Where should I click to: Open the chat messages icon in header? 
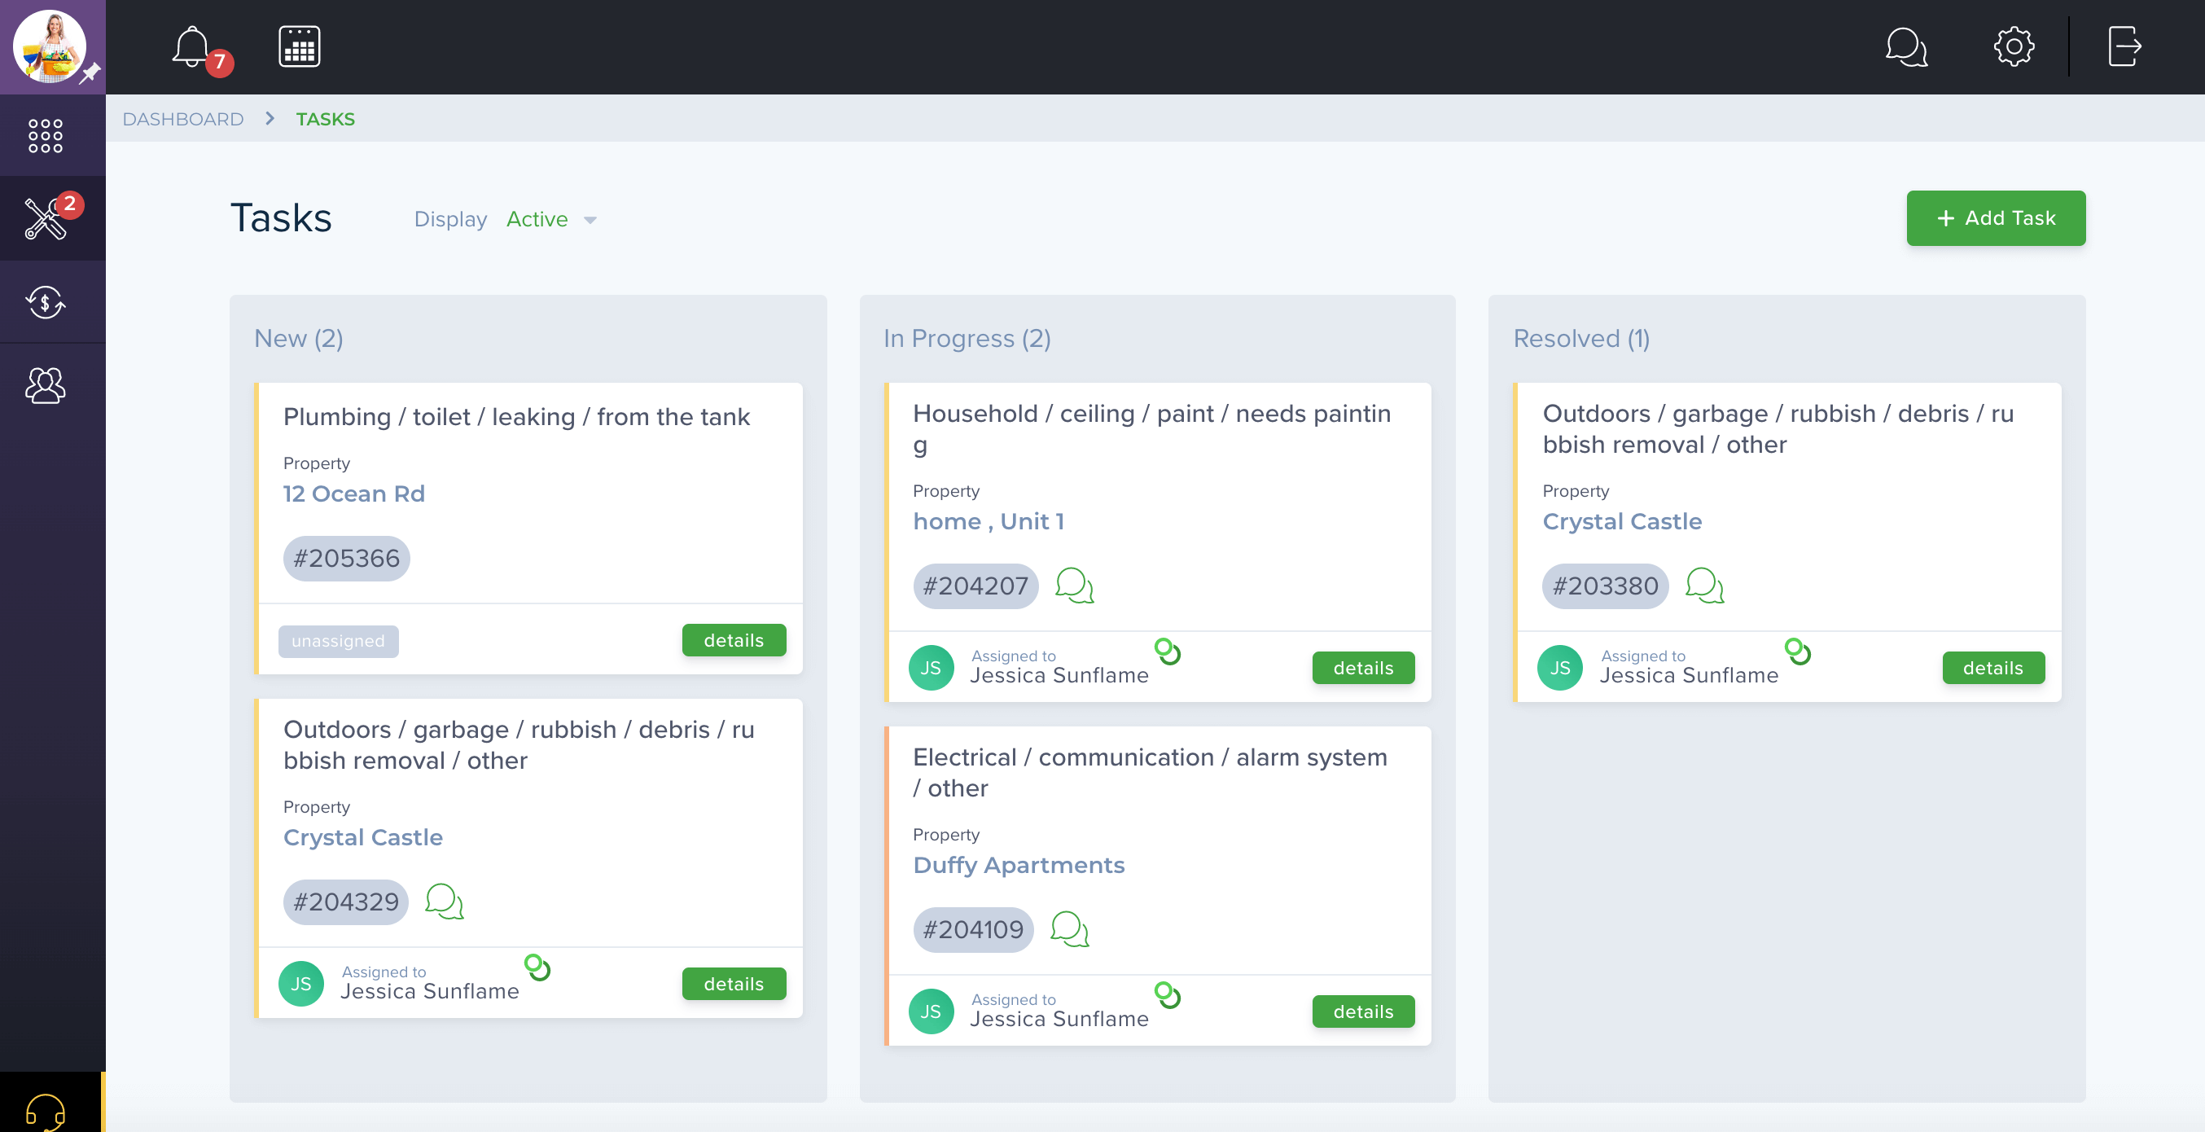click(x=1906, y=46)
